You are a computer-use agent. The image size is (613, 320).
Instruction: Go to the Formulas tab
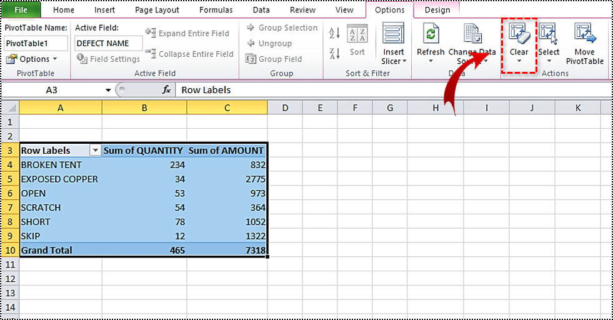click(x=217, y=10)
